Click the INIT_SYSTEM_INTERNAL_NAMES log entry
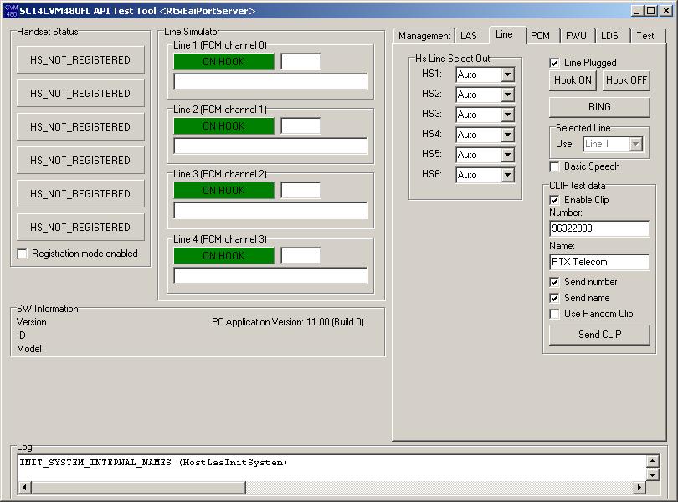The width and height of the screenshot is (678, 502). point(153,463)
